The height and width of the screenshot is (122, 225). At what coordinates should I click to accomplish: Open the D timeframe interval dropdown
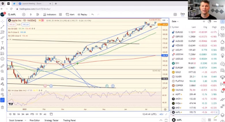coord(31,14)
